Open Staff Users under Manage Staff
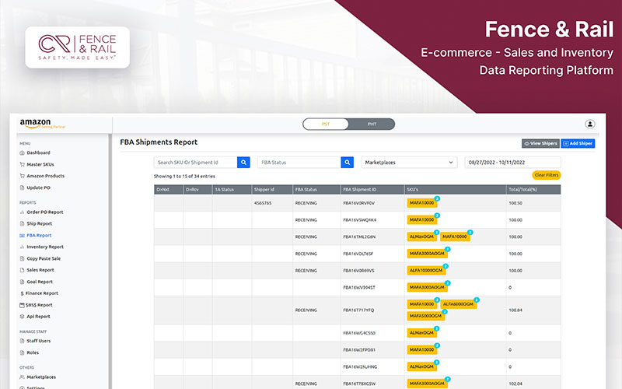 tap(38, 341)
